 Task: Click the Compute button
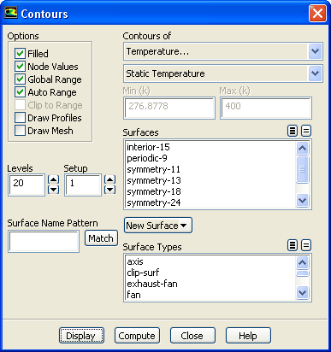(137, 336)
